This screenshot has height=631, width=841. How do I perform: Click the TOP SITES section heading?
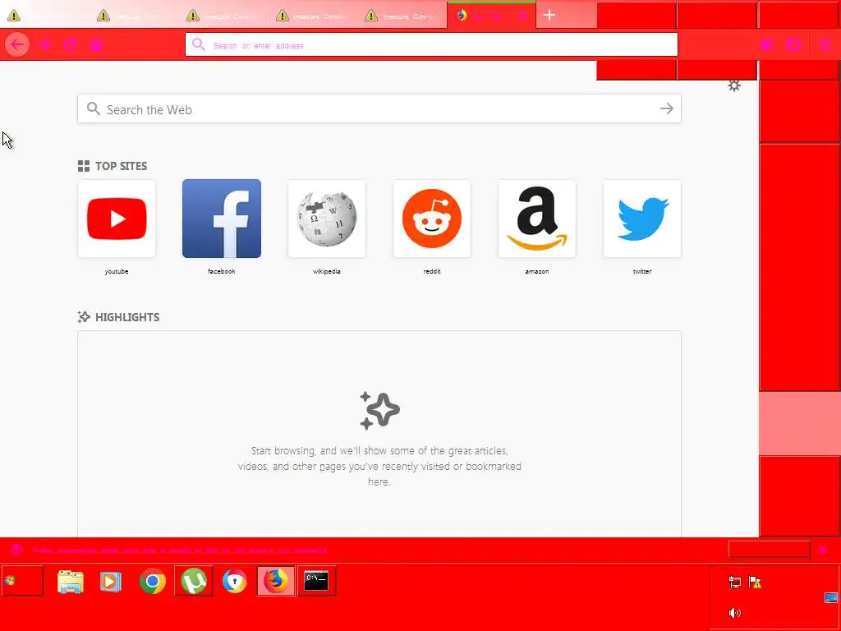coord(113,166)
